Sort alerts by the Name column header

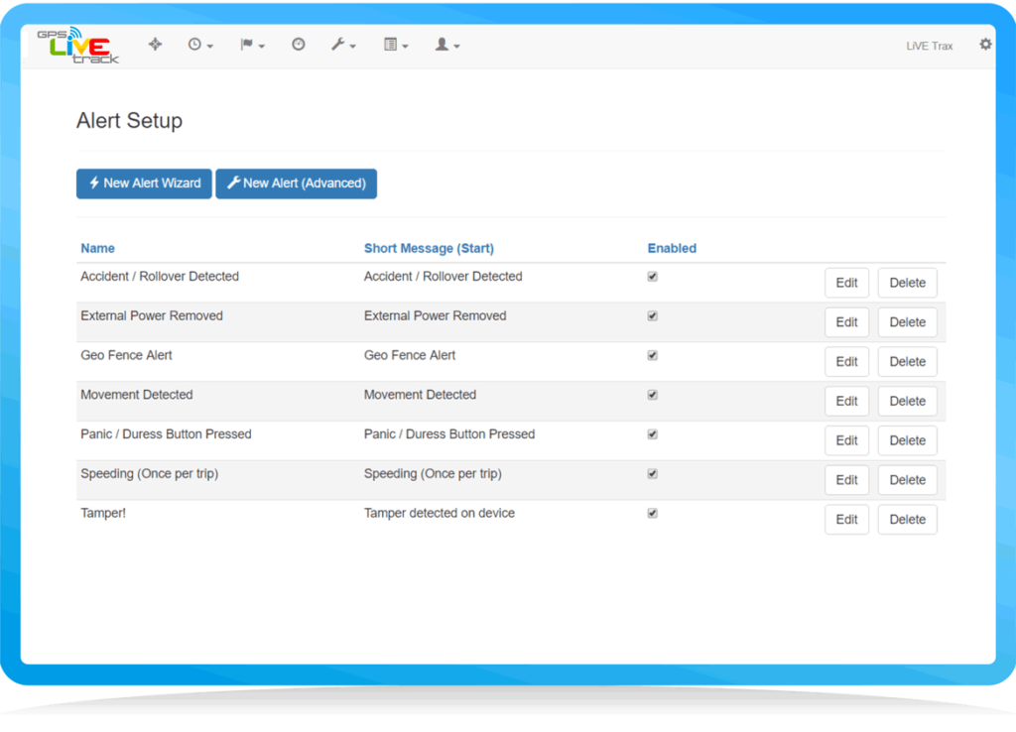coord(97,248)
